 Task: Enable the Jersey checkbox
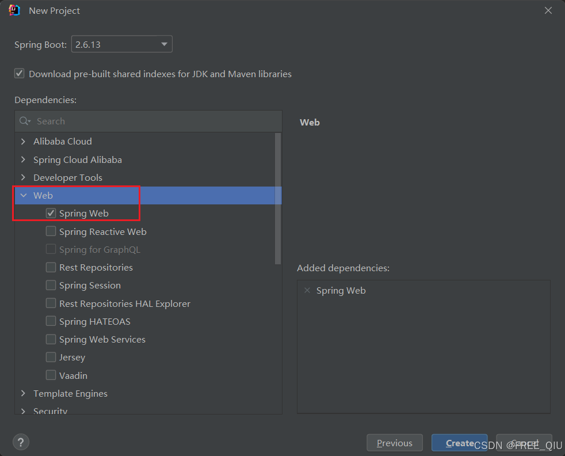click(51, 357)
